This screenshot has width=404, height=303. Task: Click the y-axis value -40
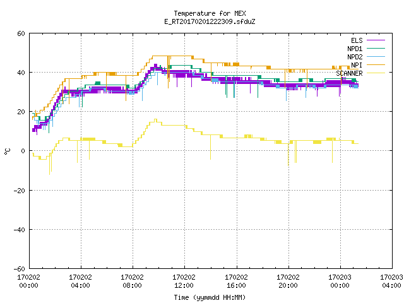20,230
